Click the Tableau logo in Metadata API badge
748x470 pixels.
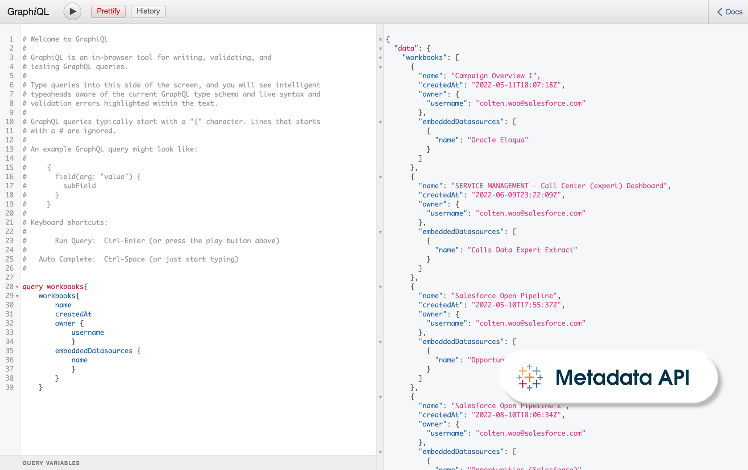click(530, 378)
